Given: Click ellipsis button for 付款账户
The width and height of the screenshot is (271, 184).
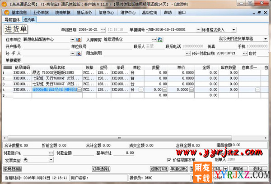Looking at the screenshot, I should [x=51, y=153].
